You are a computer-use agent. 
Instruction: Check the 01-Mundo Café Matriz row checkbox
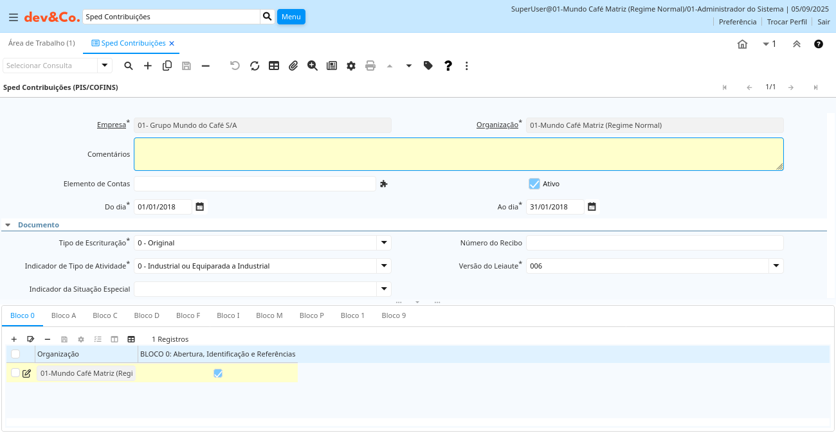click(15, 373)
